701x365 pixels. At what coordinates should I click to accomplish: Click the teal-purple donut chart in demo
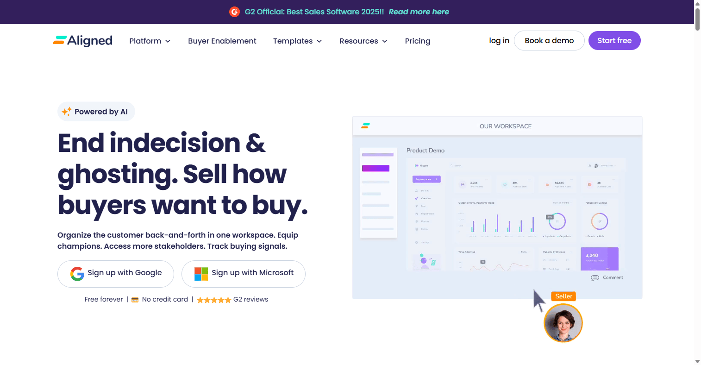[x=557, y=221]
